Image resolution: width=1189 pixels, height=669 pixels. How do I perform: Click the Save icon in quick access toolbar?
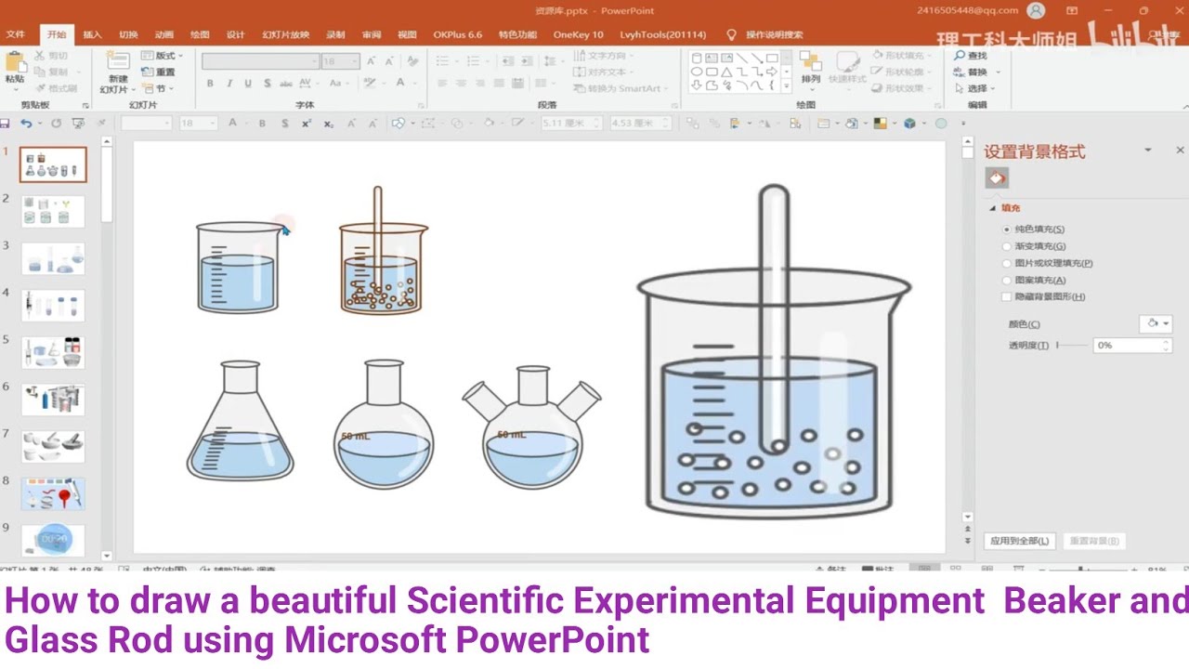5,124
